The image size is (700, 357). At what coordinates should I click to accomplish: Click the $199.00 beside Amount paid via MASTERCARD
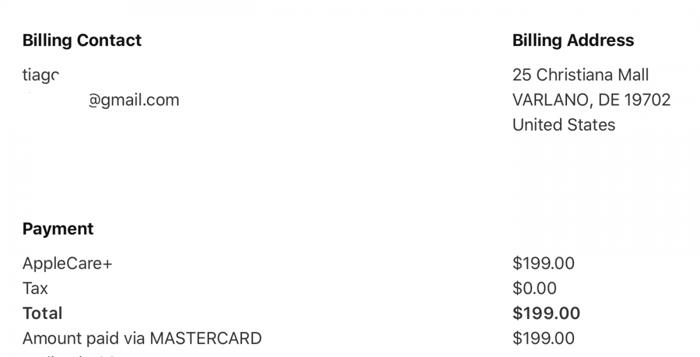tap(543, 338)
